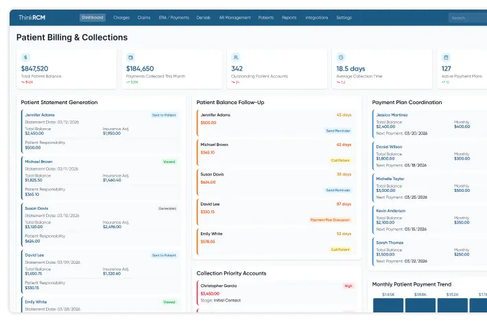
Task: Go to Reports
Action: point(289,18)
